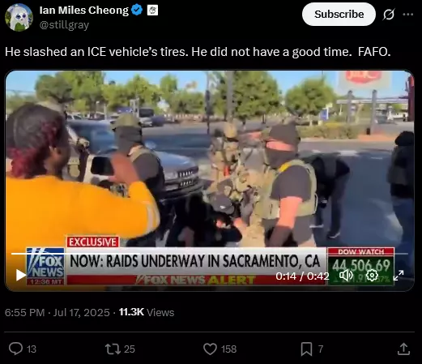
Task: Play the paused video
Action: (21, 275)
